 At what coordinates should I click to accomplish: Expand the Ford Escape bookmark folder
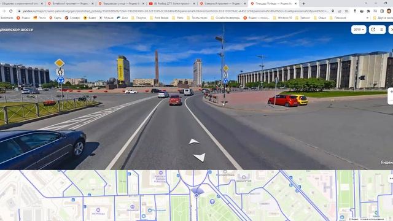159,18
